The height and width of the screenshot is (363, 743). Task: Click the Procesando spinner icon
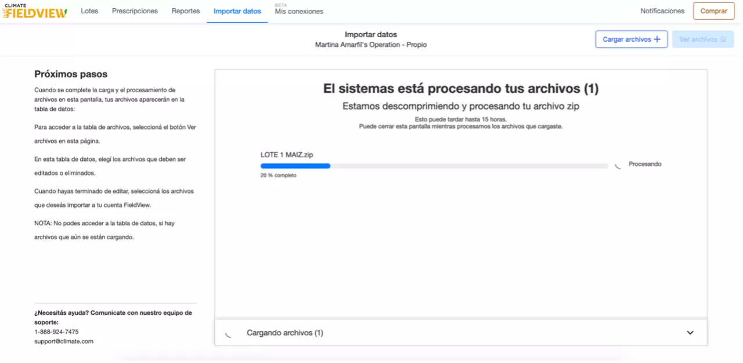click(x=618, y=165)
